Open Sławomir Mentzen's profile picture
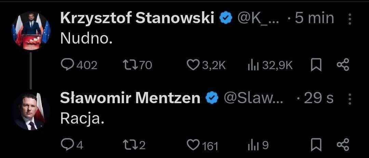The width and height of the screenshot is (369, 158). [31, 111]
